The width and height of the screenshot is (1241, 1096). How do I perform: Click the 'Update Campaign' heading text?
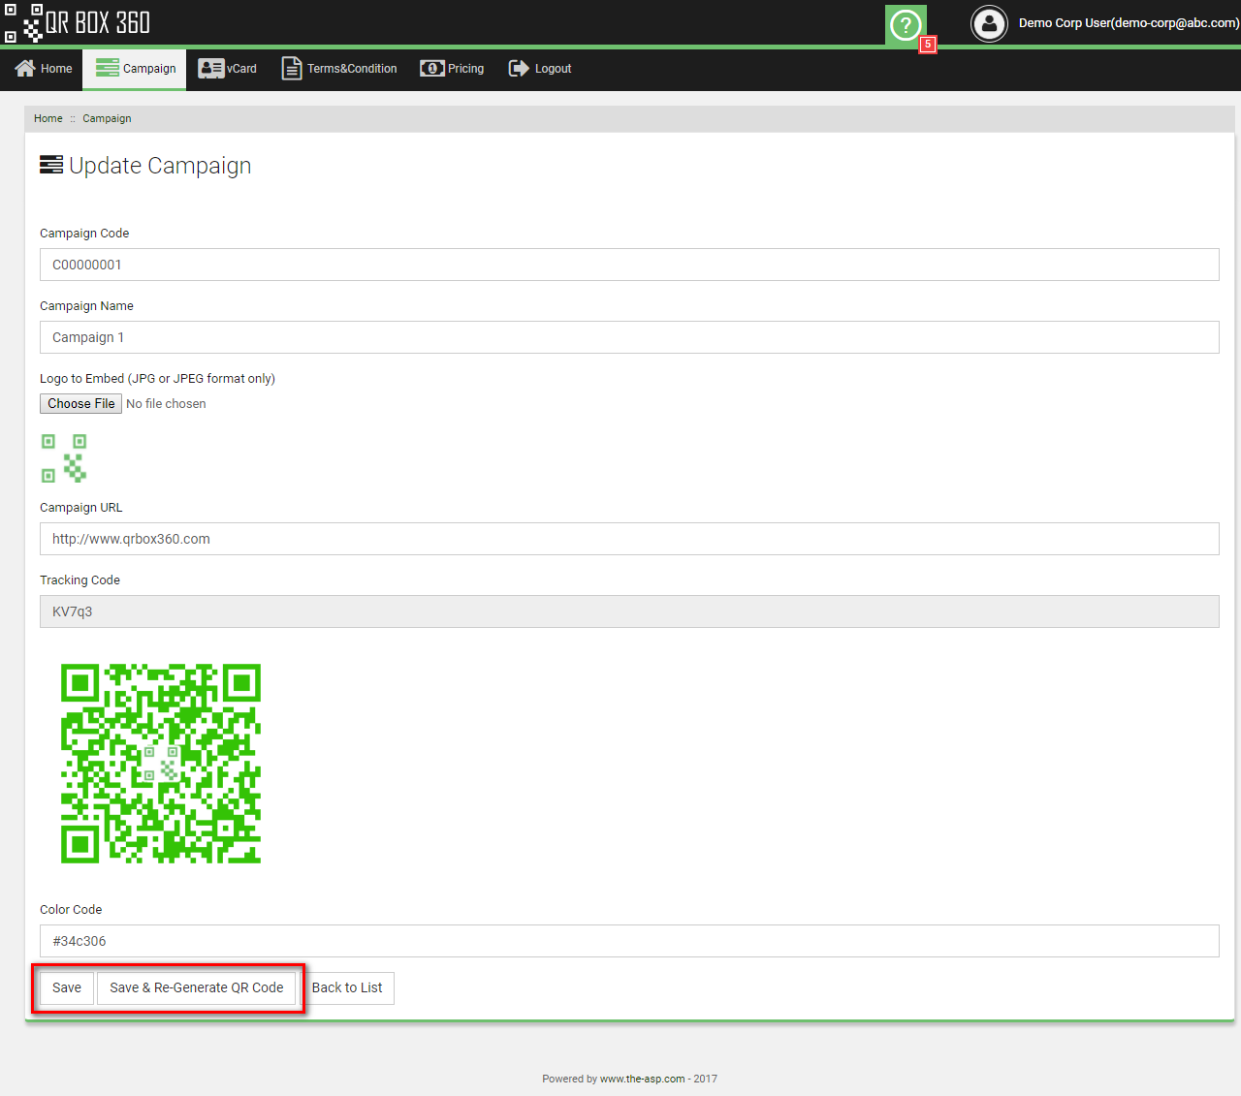pyautogui.click(x=160, y=166)
